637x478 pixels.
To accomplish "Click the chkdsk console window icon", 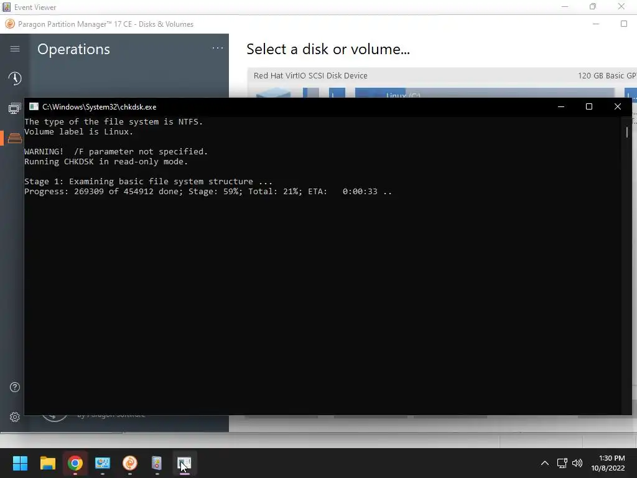I will click(34, 106).
